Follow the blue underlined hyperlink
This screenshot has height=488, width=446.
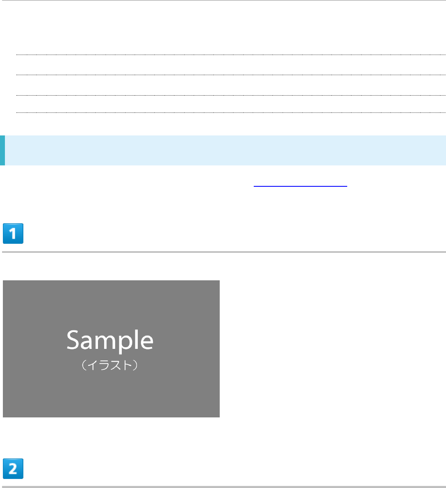pos(300,183)
